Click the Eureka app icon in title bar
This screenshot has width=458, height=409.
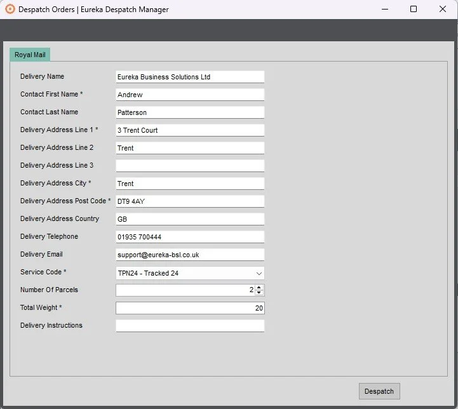(10, 9)
